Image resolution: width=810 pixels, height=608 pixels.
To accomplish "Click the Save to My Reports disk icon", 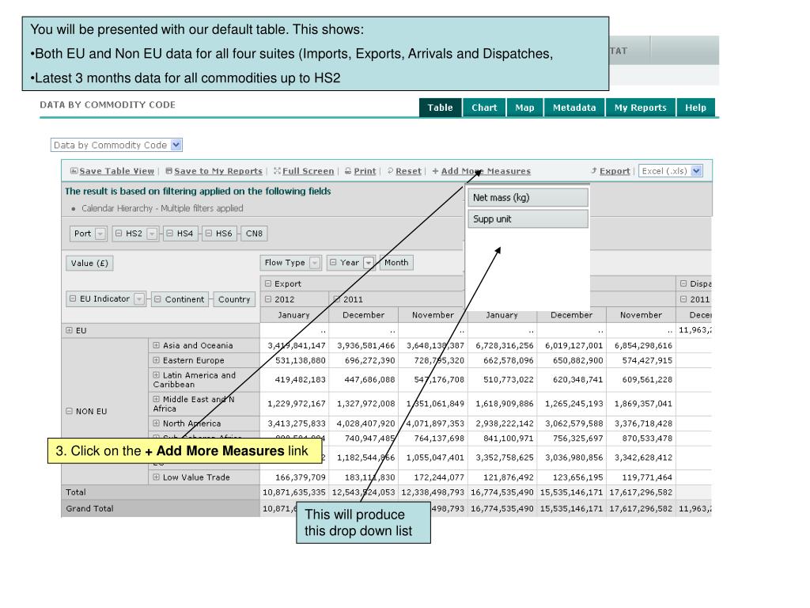I will pyautogui.click(x=169, y=171).
